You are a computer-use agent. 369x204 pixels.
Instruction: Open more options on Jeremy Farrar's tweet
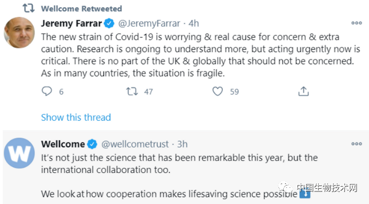(356, 23)
